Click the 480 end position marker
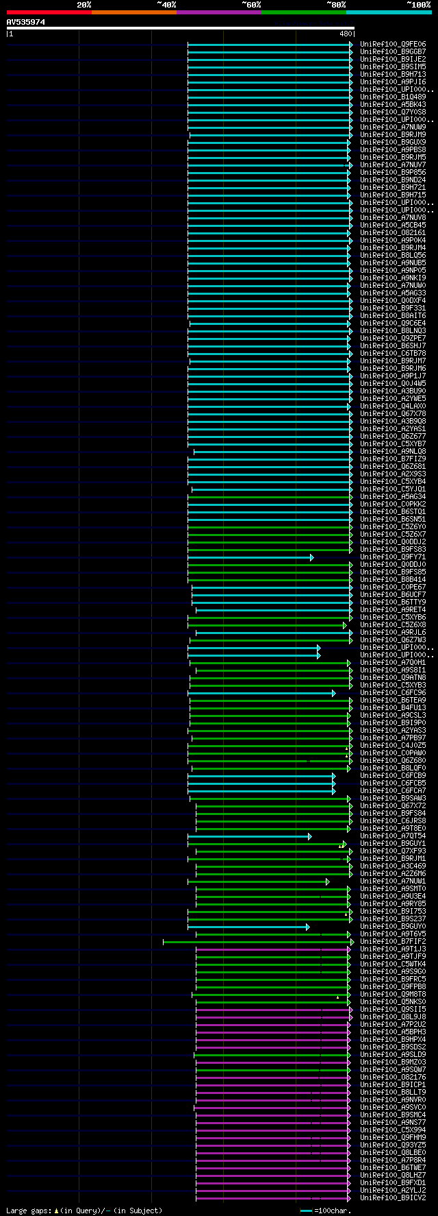Screen dimensions: 438x1216 (345, 34)
